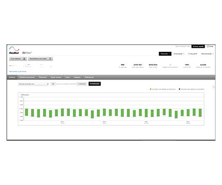Click the black Pacientes menu button
The width and height of the screenshot is (222, 185).
pos(165,54)
